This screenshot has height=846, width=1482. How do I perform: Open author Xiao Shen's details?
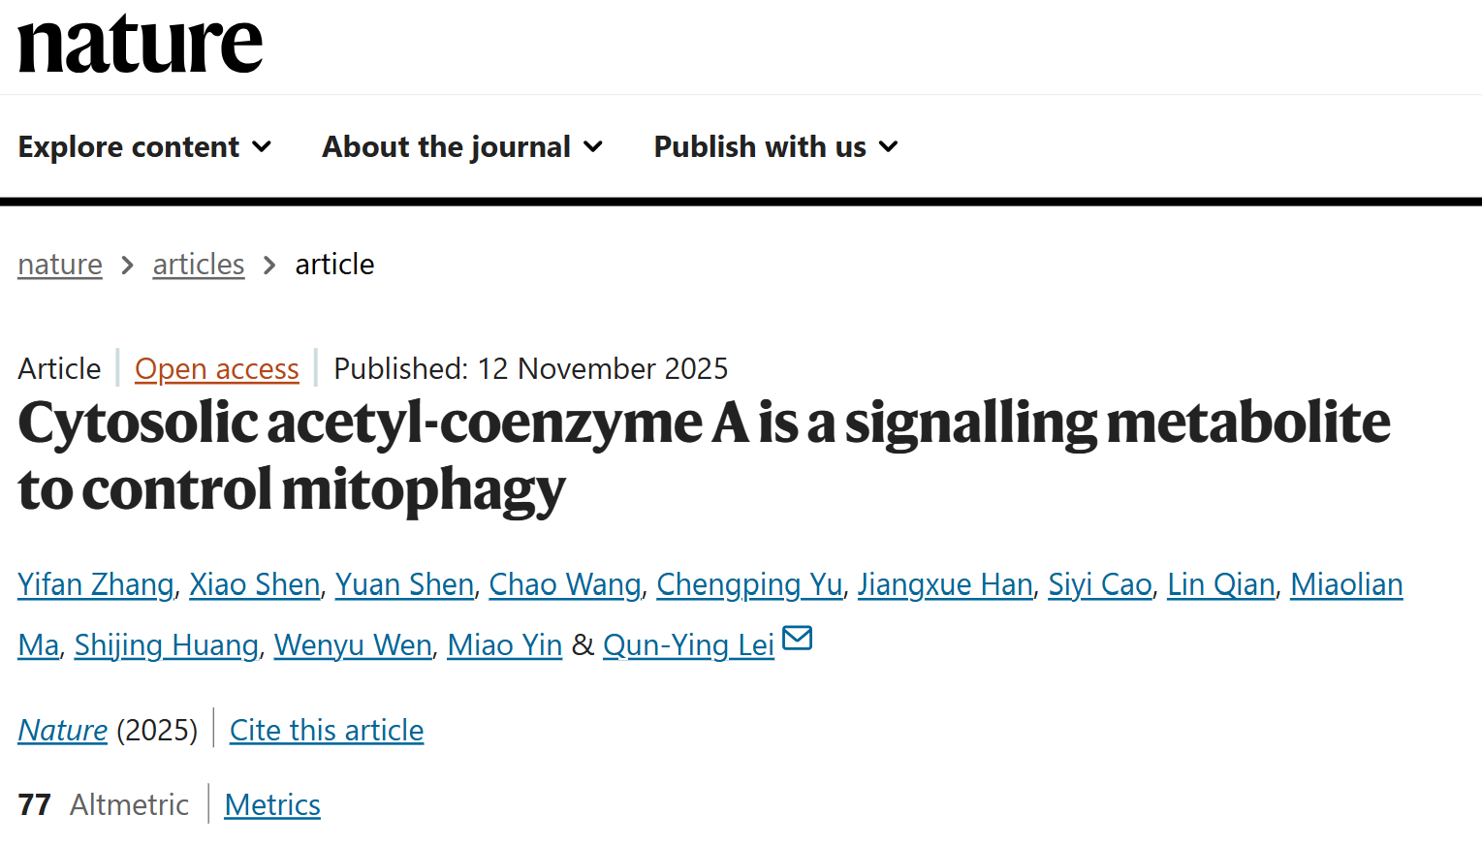(255, 584)
